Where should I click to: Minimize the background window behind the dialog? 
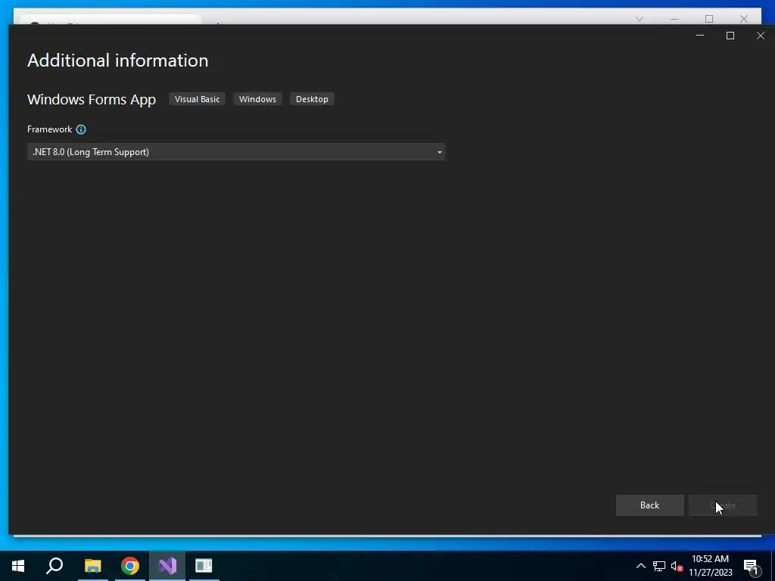tap(674, 19)
